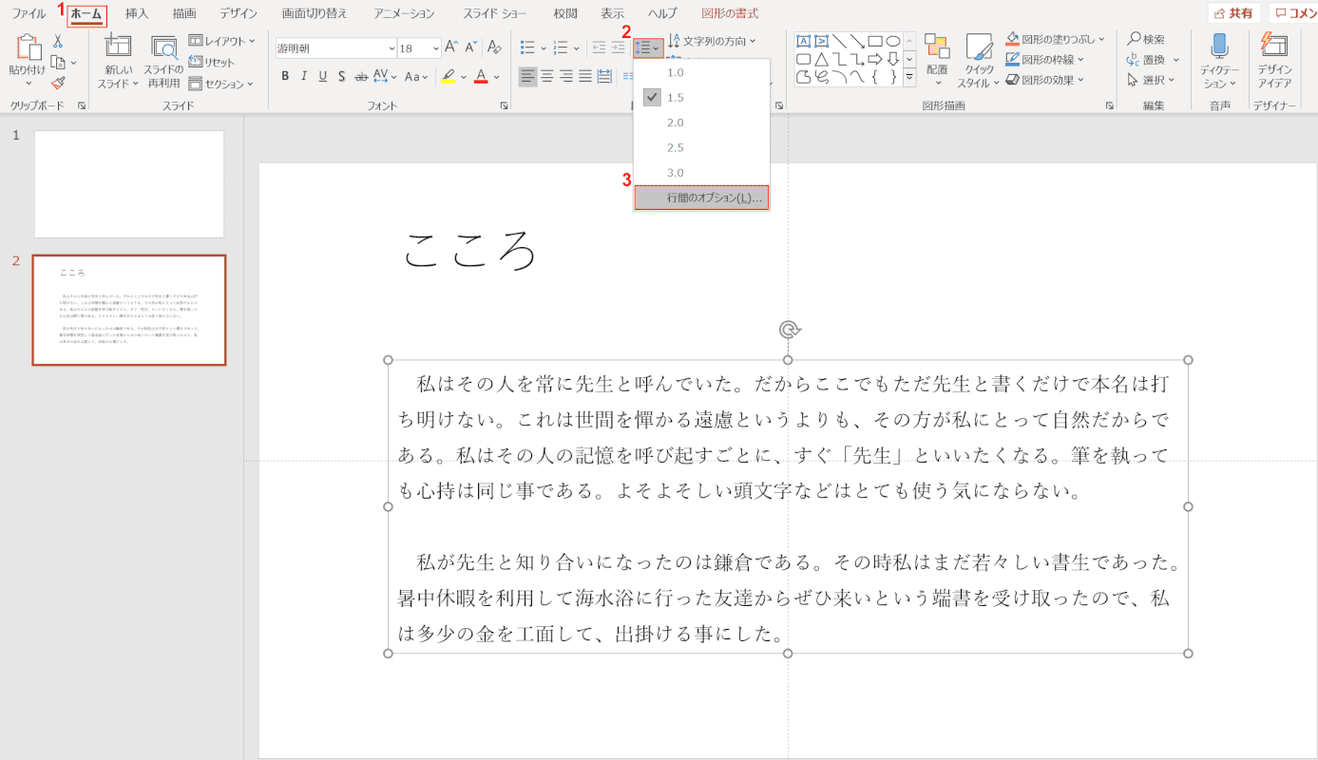Open the Shape Format (図形の書式) tab
Screen dimensions: 1318x760
pos(730,13)
